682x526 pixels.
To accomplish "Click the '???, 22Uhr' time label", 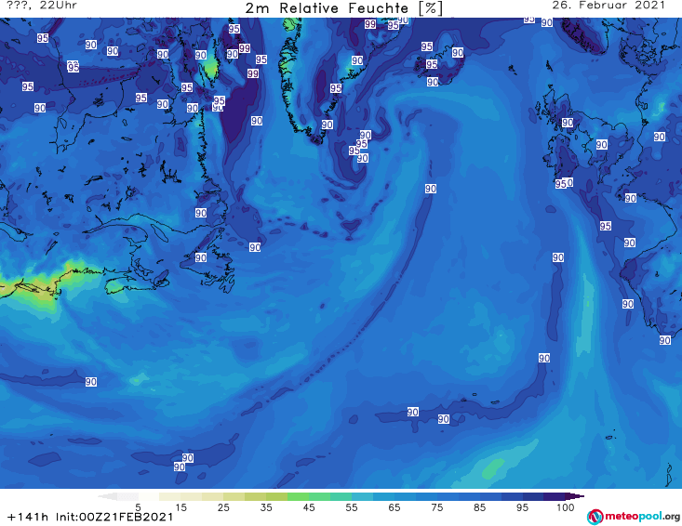I will 42,6.
